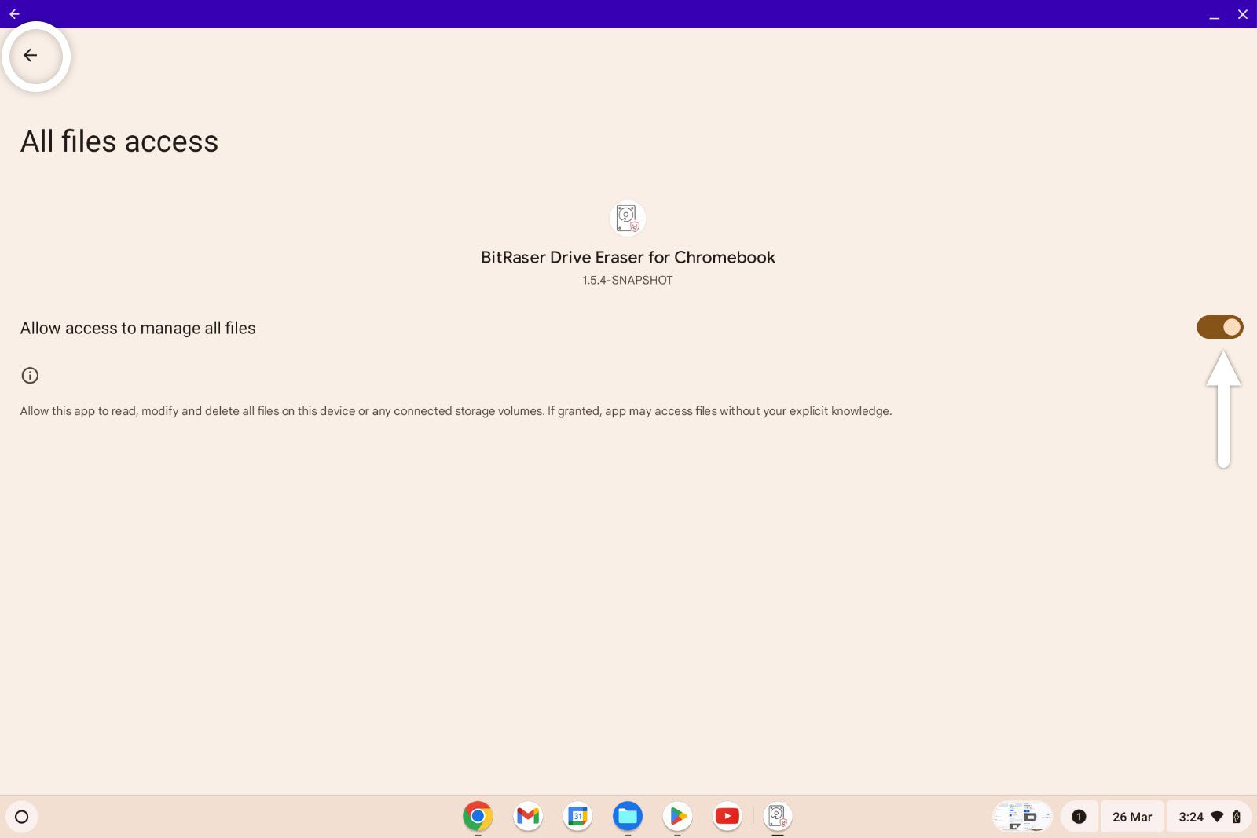The height and width of the screenshot is (838, 1257).
Task: Open the calendar date showing 26 Mar
Action: coord(1132,817)
